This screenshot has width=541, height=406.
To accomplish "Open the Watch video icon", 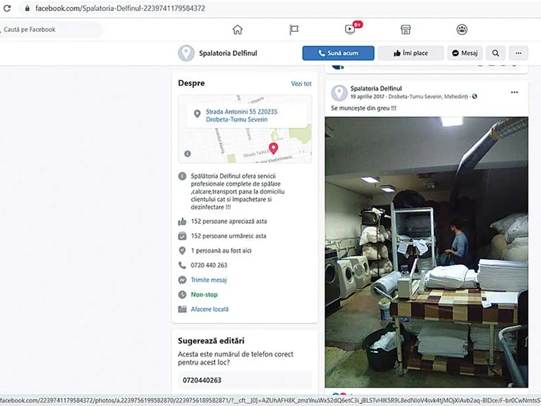I will click(x=350, y=30).
